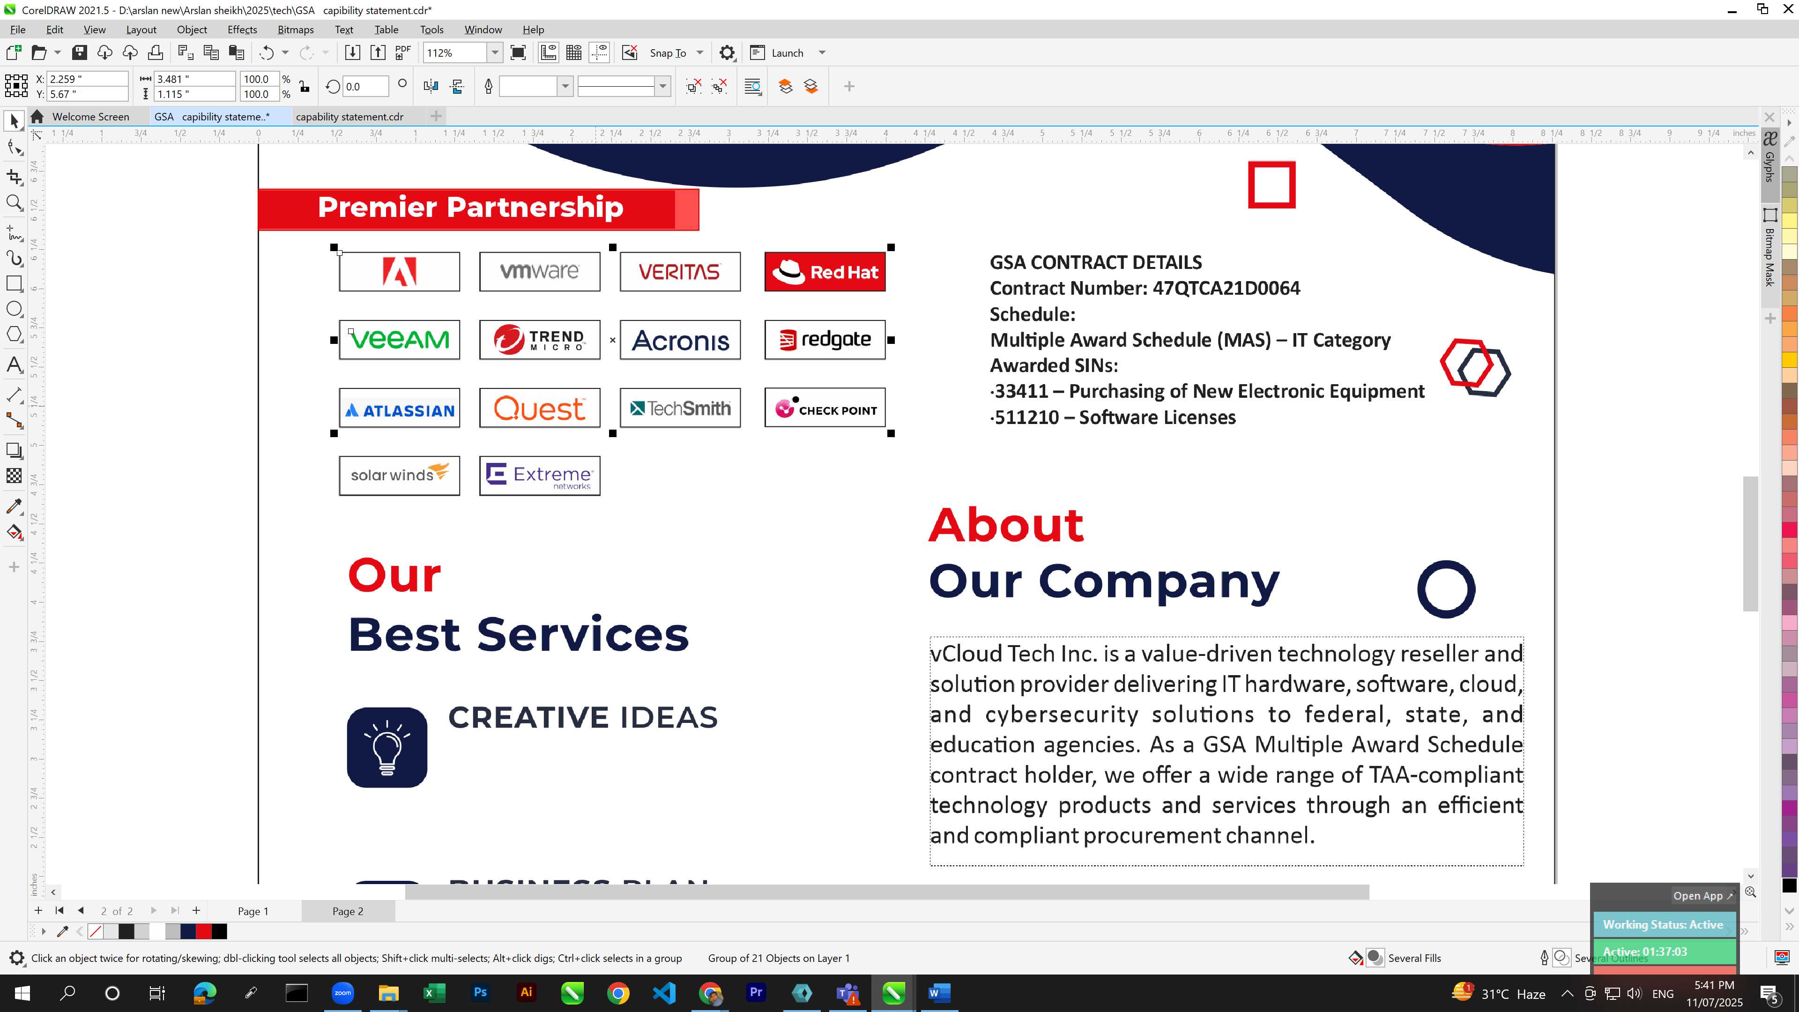This screenshot has width=1799, height=1012.
Task: Click the Import icon in toolbar
Action: pos(353,52)
